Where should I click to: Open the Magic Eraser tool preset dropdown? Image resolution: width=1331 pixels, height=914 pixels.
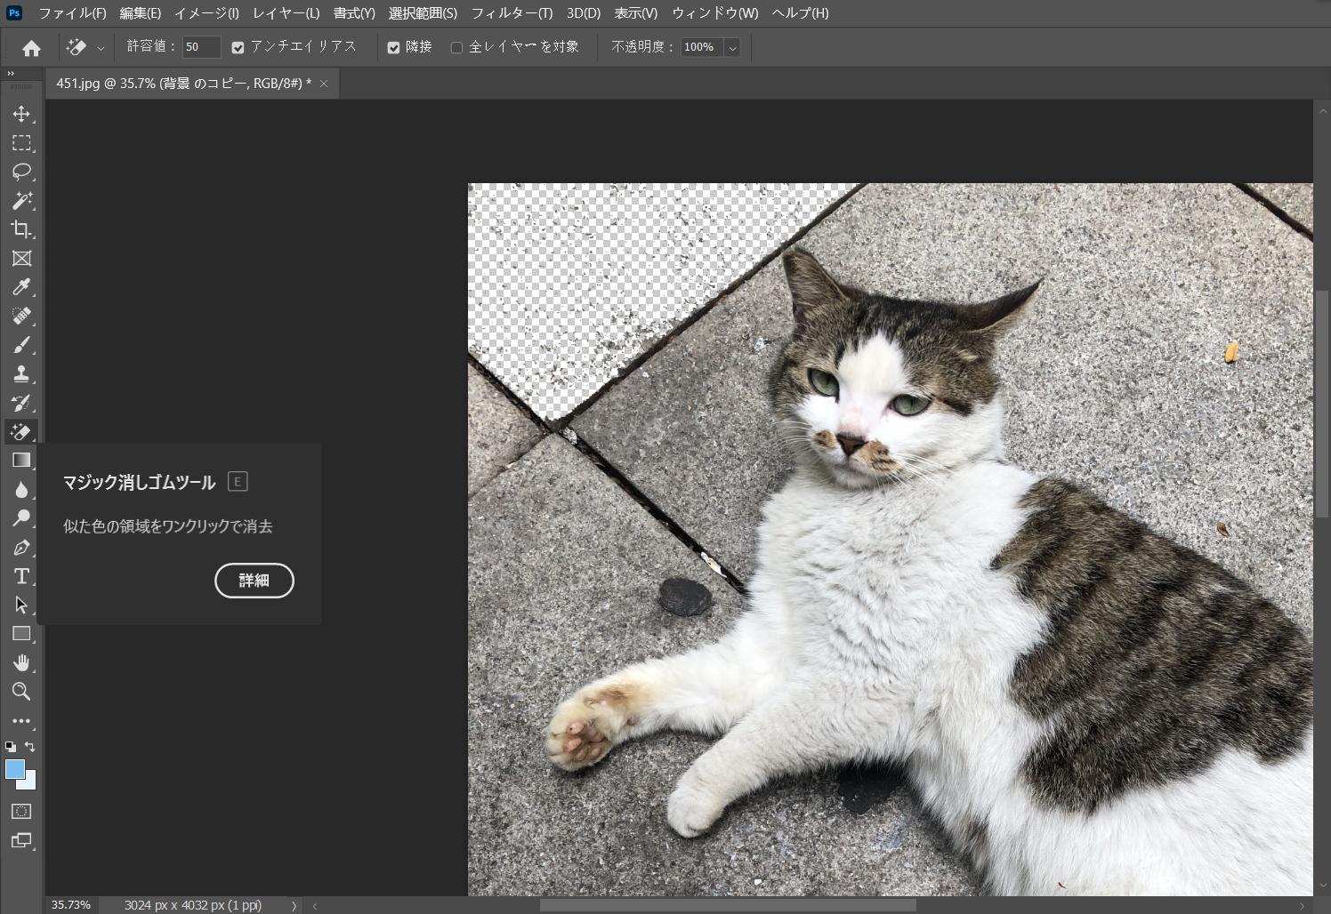[100, 47]
